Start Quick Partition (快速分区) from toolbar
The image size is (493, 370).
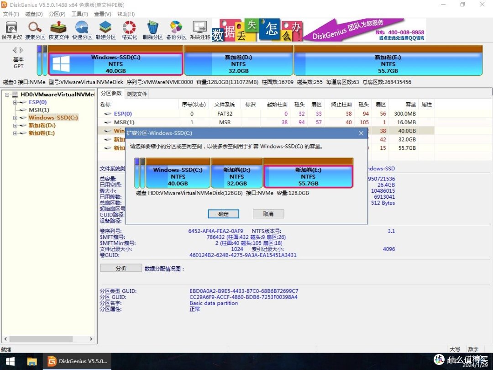82,31
